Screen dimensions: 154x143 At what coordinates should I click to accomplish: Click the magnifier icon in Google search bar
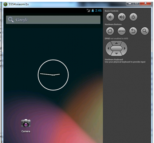[x=11, y=20]
